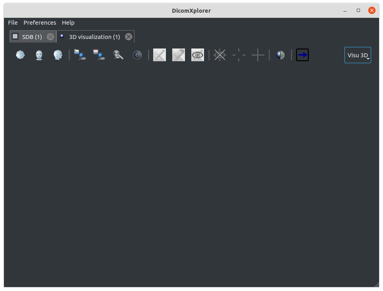Close the SDB (1) tab
Image resolution: width=383 pixels, height=291 pixels.
pos(50,37)
